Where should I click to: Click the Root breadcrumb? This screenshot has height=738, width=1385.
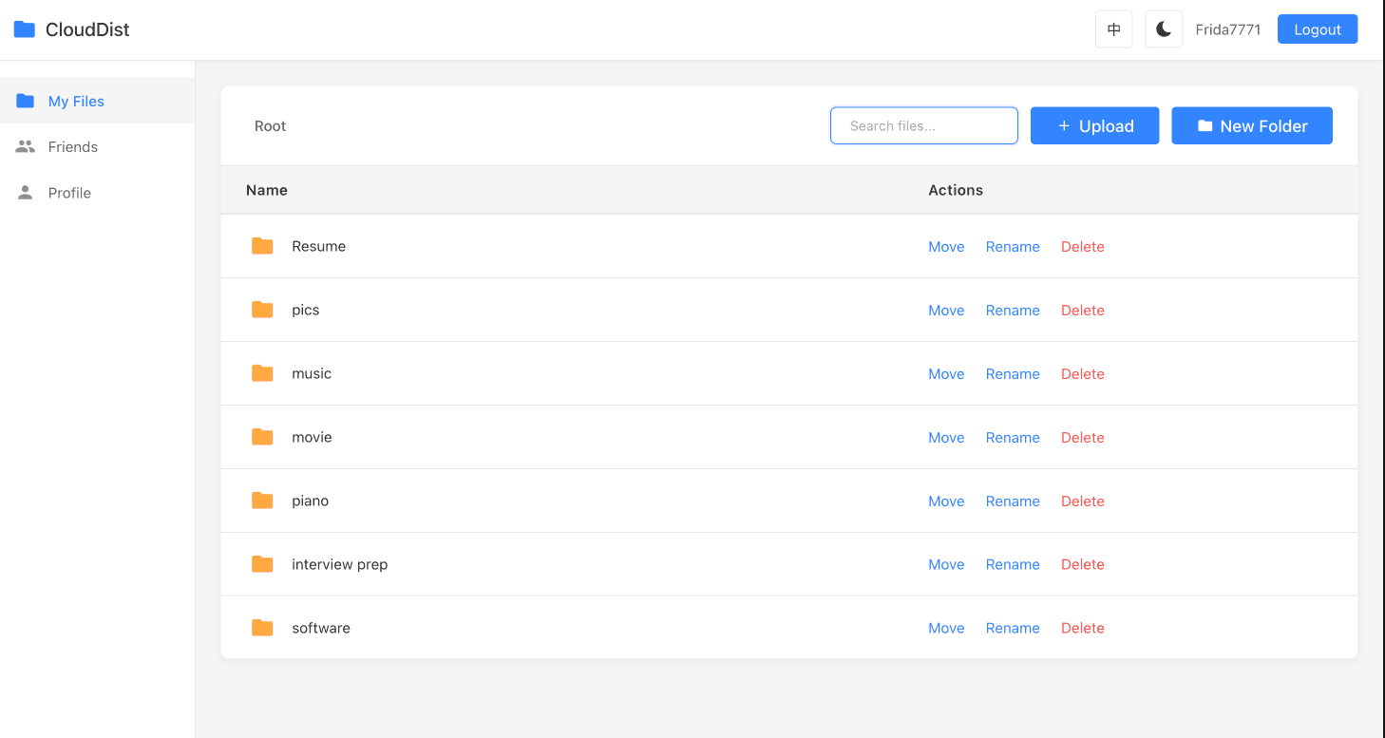pos(270,126)
